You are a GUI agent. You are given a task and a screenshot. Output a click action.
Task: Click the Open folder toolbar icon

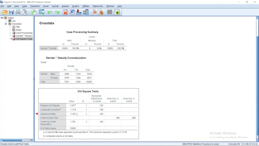(x=5, y=12)
